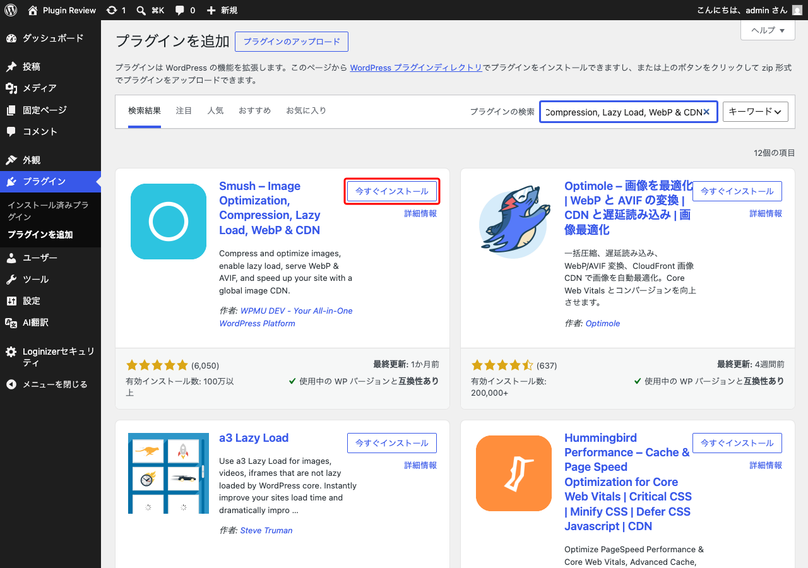The image size is (808, 568).
Task: Install the a3 Lazy Load plugin
Action: [x=392, y=443]
